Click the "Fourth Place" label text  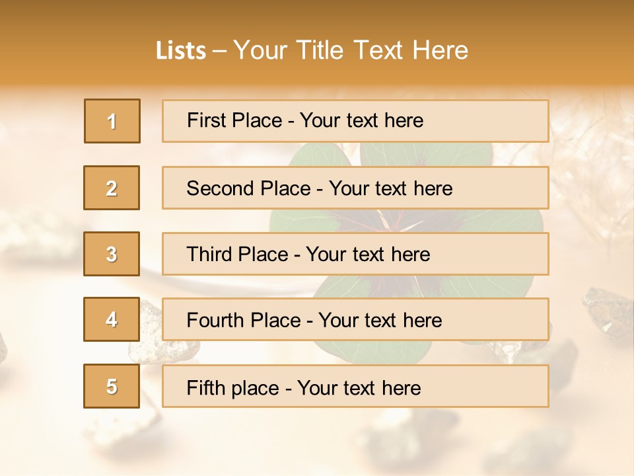[243, 321]
